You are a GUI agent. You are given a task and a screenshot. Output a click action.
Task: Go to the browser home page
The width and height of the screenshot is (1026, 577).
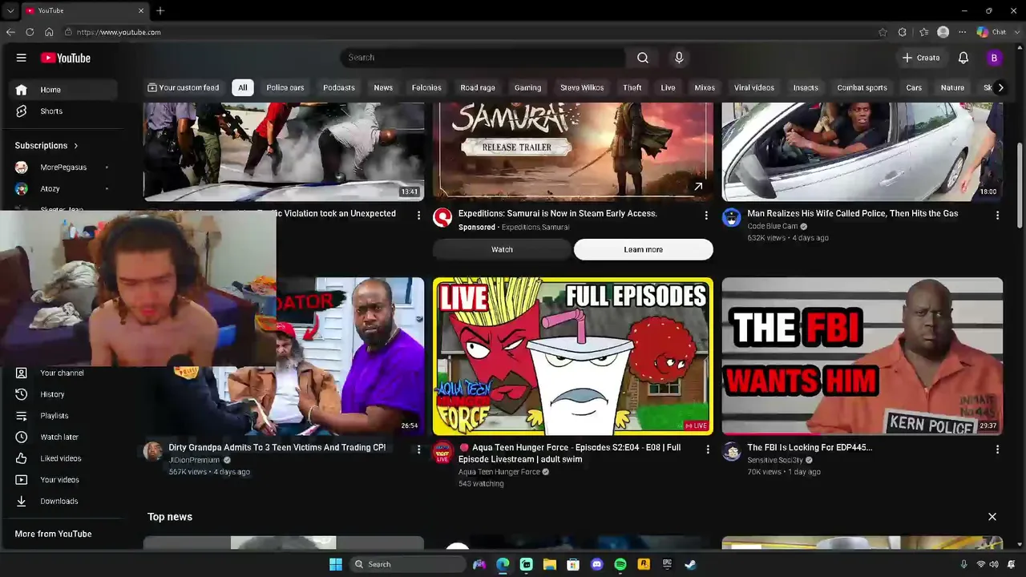click(49, 32)
